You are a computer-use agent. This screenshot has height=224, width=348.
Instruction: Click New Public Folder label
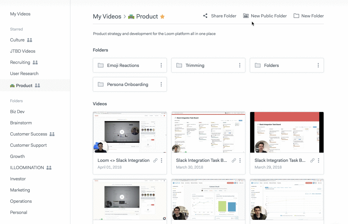[x=269, y=16]
